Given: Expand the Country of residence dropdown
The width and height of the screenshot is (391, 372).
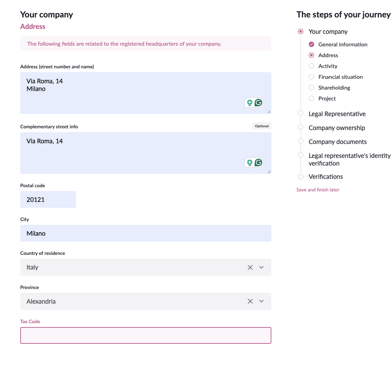Looking at the screenshot, I should (261, 267).
